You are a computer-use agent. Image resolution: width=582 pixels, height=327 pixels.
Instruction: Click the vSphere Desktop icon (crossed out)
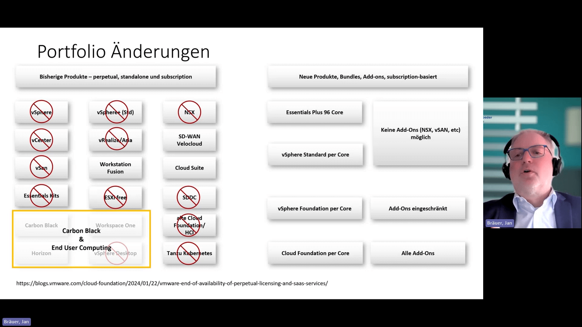115,253
